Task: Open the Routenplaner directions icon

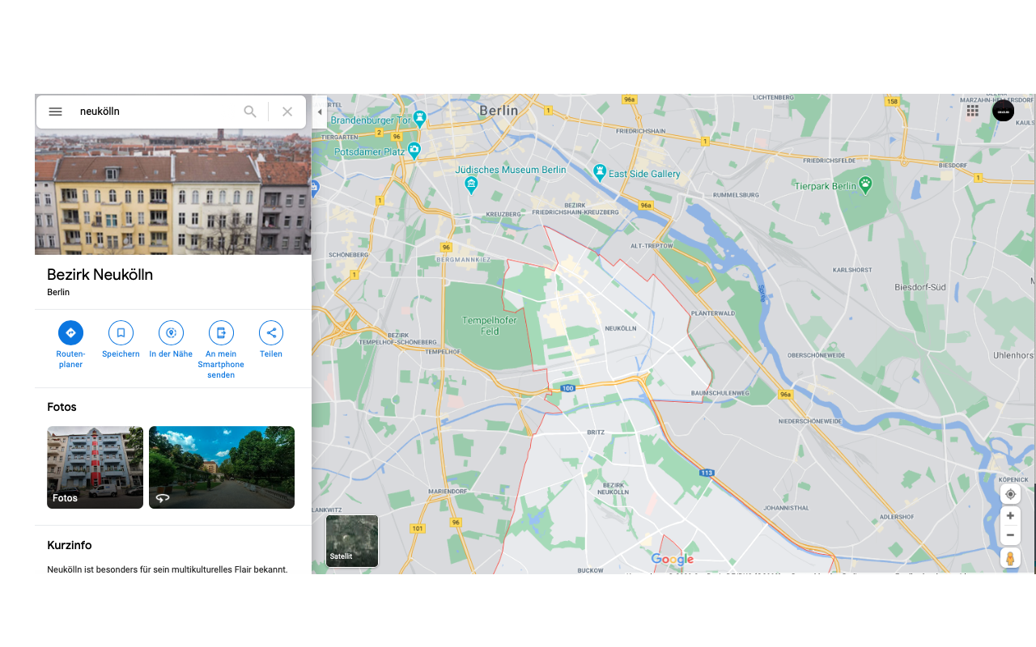Action: point(70,332)
